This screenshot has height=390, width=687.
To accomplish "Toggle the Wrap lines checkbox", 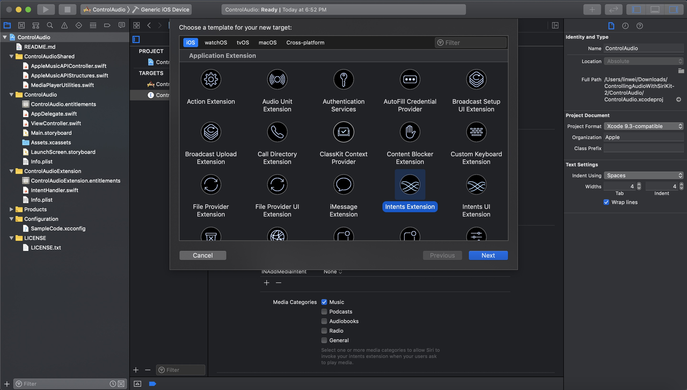I will coord(606,203).
